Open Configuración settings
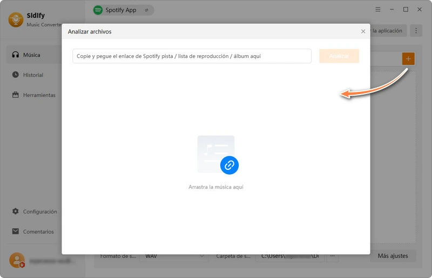The width and height of the screenshot is (432, 278). pos(34,211)
